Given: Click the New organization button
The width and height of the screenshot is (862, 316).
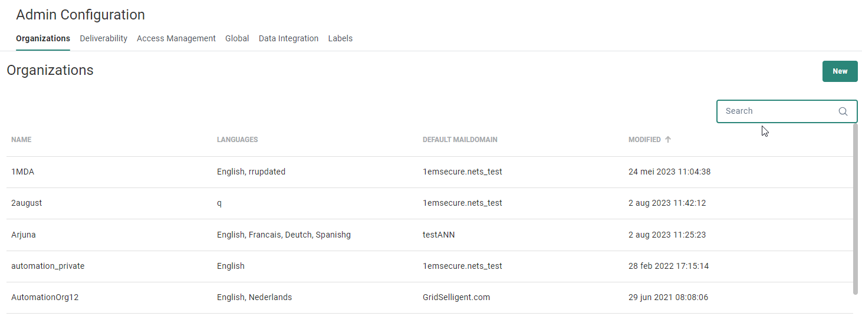Looking at the screenshot, I should [840, 71].
